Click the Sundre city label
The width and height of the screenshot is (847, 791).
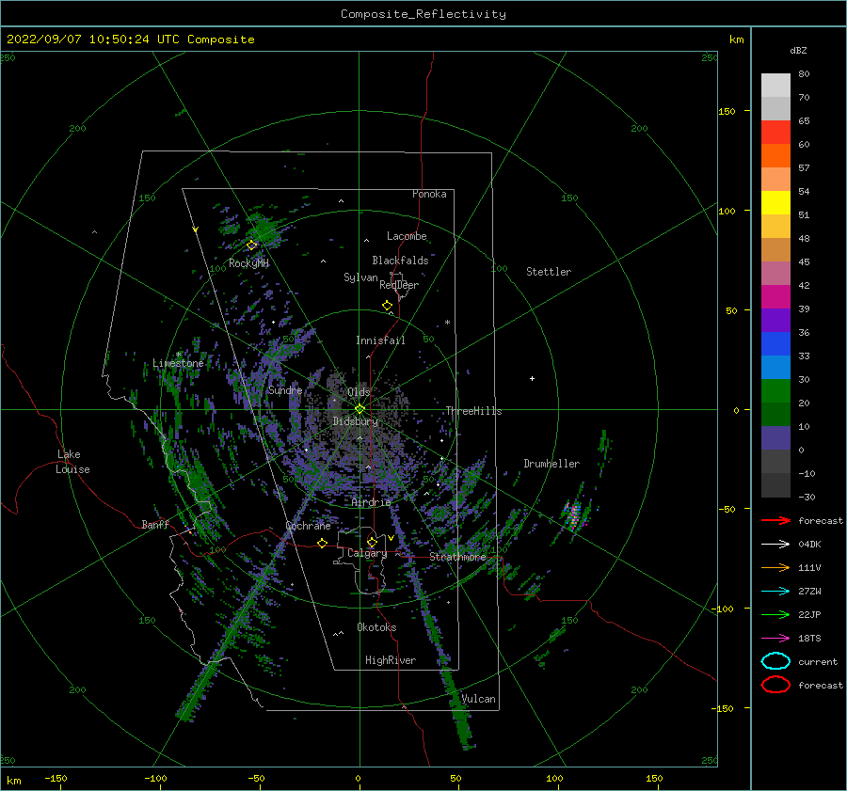click(x=285, y=389)
